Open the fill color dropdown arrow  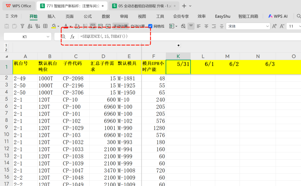tap(58, 26)
